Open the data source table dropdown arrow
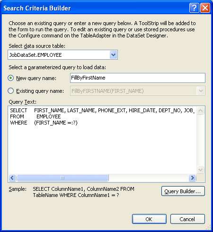The image size is (213, 232). pos(113,55)
